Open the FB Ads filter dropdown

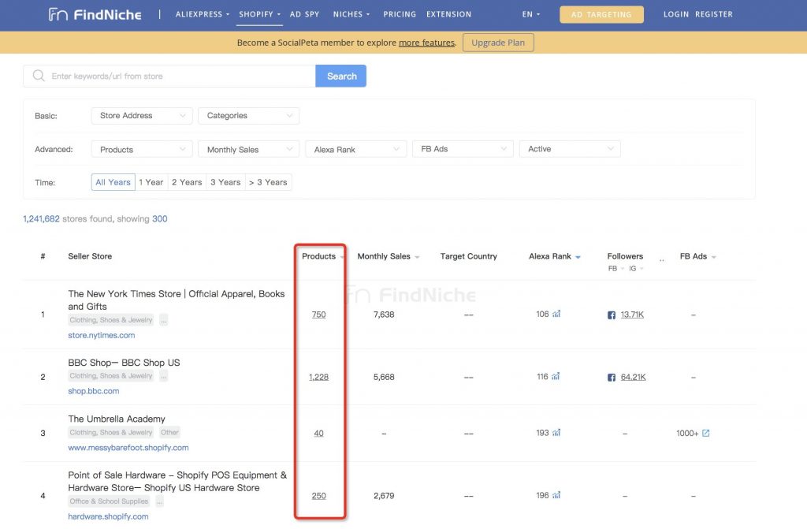(463, 149)
